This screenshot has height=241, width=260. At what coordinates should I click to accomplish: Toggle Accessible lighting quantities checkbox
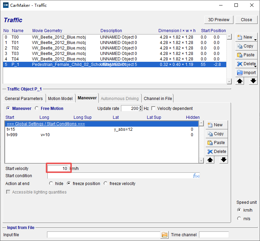8,192
